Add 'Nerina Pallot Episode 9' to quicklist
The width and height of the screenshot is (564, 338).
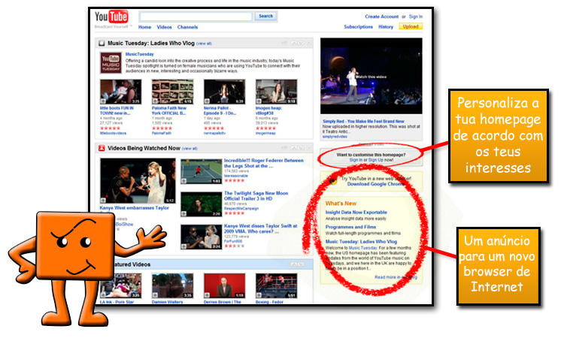207,101
